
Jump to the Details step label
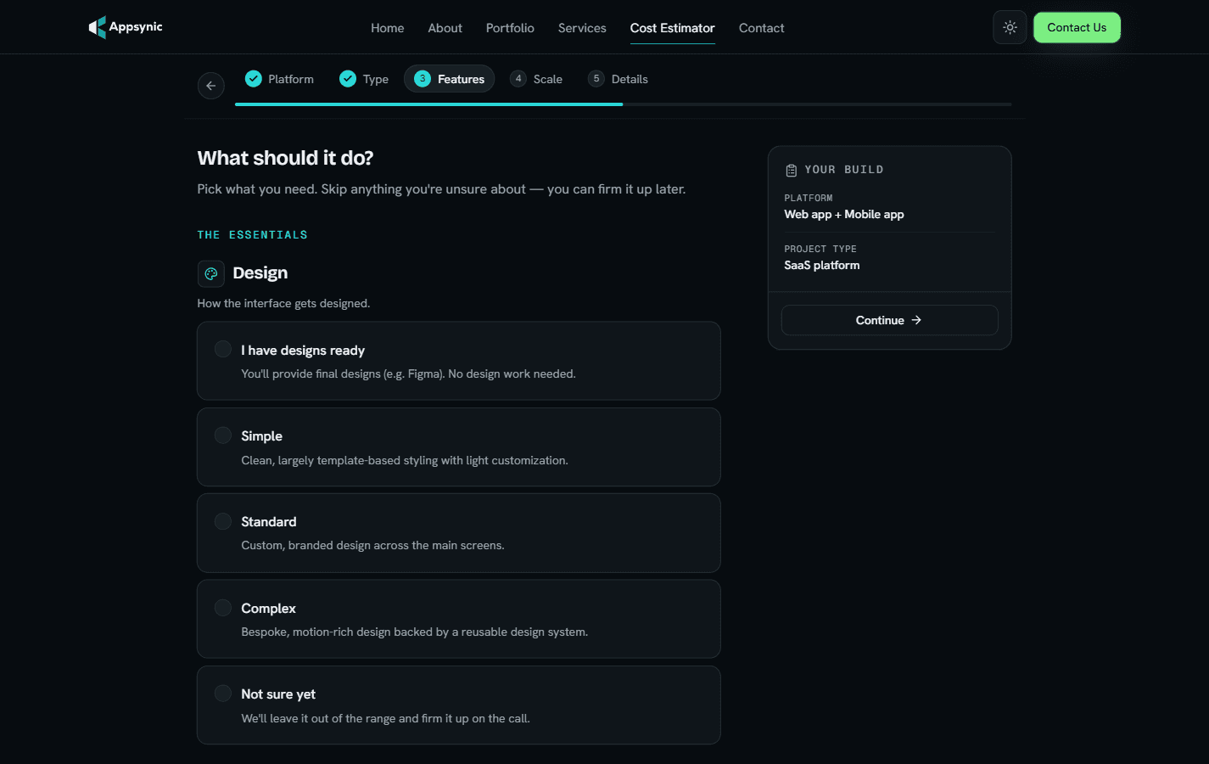click(630, 79)
